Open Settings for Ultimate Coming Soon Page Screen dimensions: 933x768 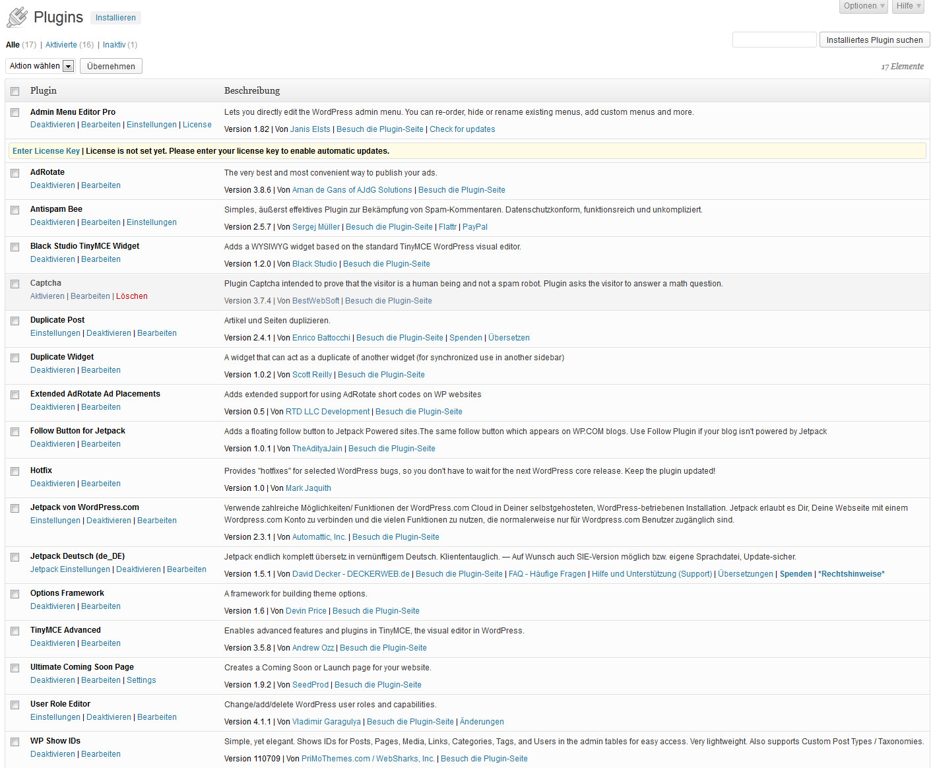pyautogui.click(x=141, y=680)
